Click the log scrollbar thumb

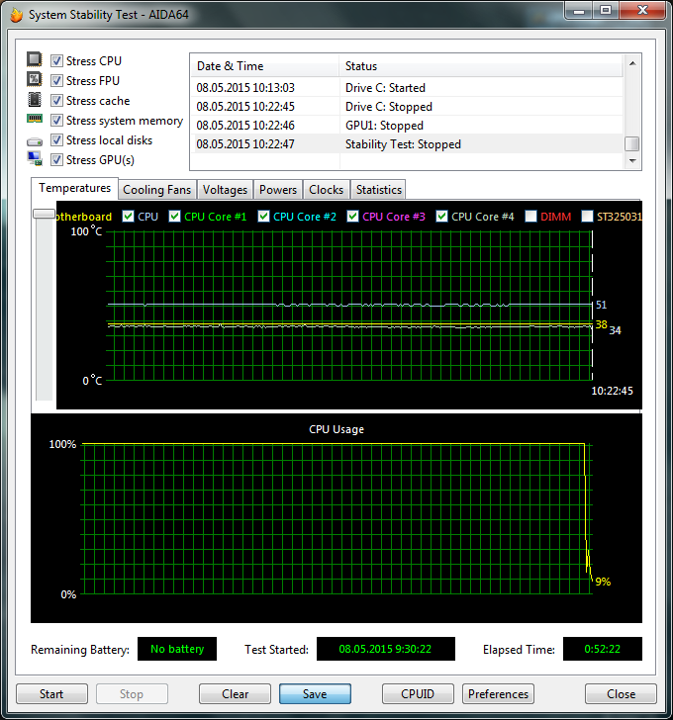click(x=632, y=143)
